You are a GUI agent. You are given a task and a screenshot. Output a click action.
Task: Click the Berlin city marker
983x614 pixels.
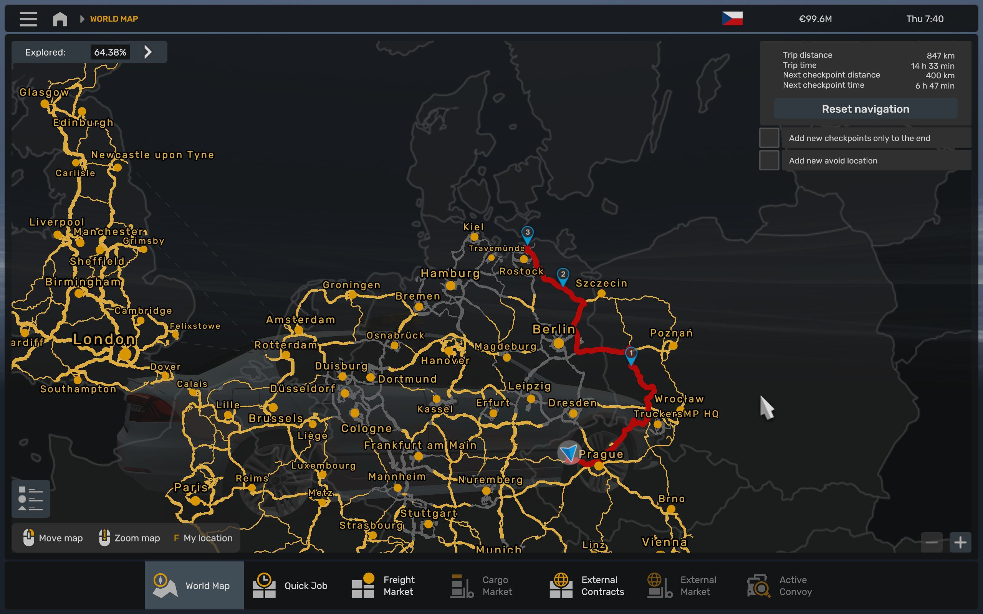pyautogui.click(x=559, y=343)
